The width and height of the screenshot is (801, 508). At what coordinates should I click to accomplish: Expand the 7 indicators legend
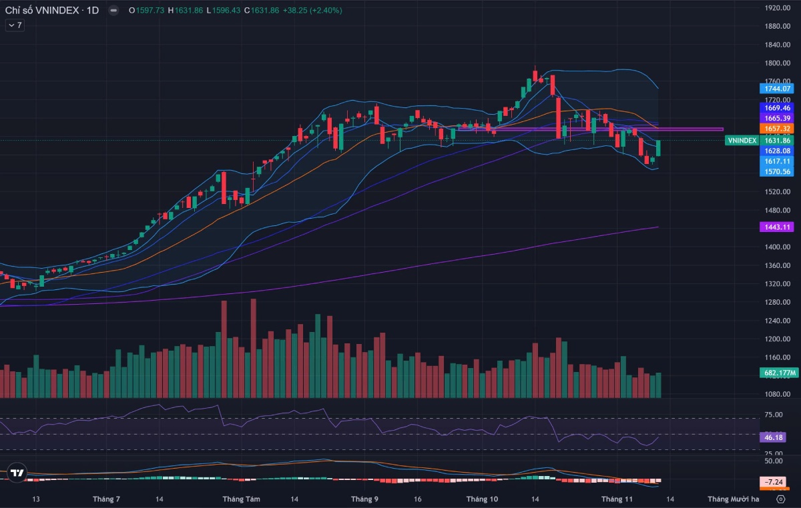point(14,25)
